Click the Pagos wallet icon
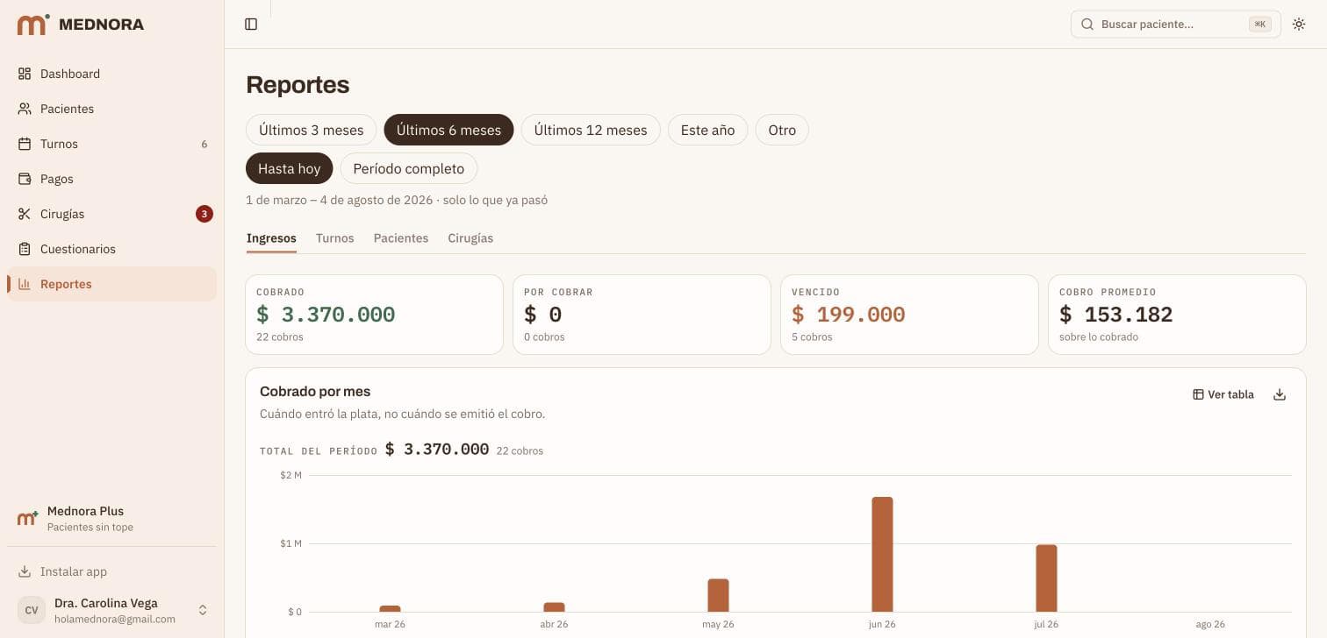Viewport: 1327px width, 638px height. pyautogui.click(x=25, y=179)
